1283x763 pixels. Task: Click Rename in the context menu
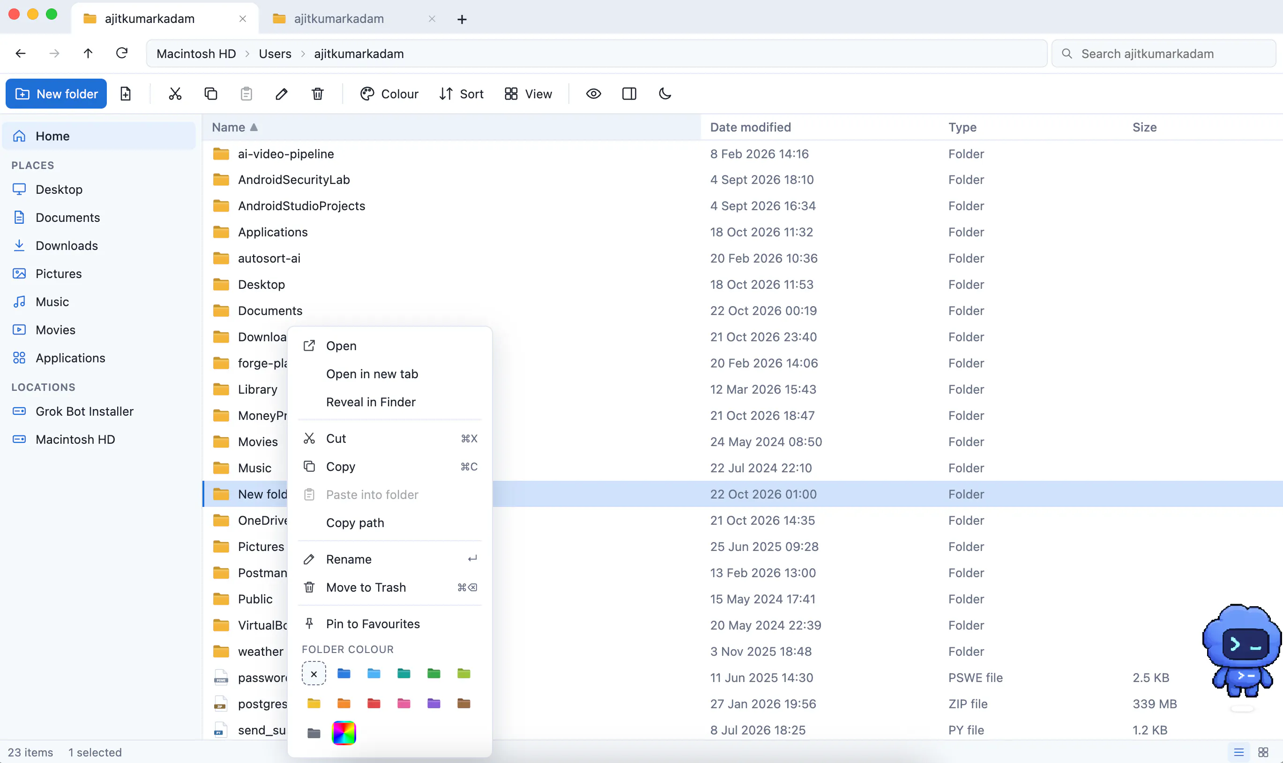389,559
